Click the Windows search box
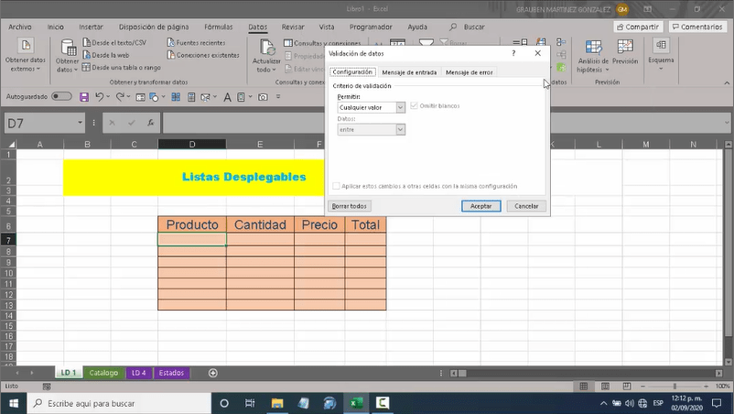This screenshot has width=734, height=414. (x=119, y=403)
